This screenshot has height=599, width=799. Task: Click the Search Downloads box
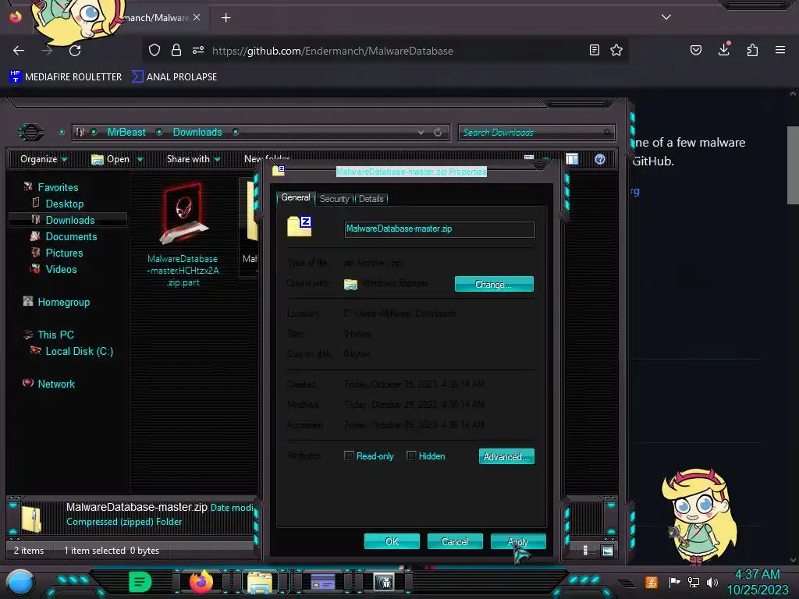(x=536, y=133)
